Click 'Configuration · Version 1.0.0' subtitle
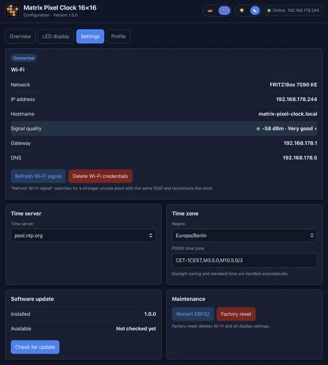This screenshot has width=328, height=365. pos(50,15)
